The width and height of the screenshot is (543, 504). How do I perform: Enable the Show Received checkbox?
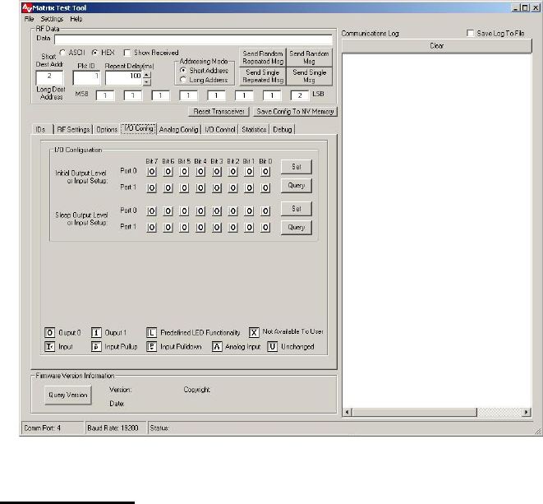[127, 53]
